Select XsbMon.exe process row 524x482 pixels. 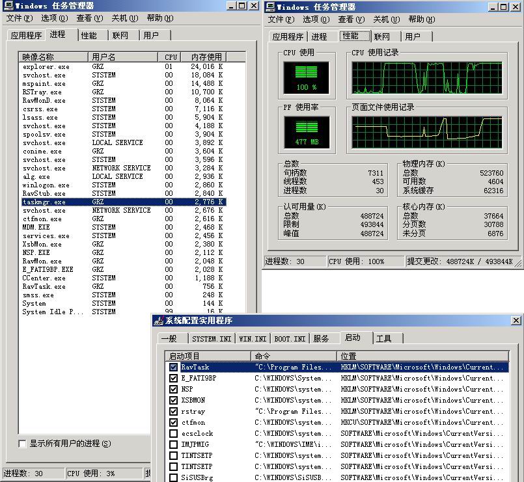tap(124, 244)
